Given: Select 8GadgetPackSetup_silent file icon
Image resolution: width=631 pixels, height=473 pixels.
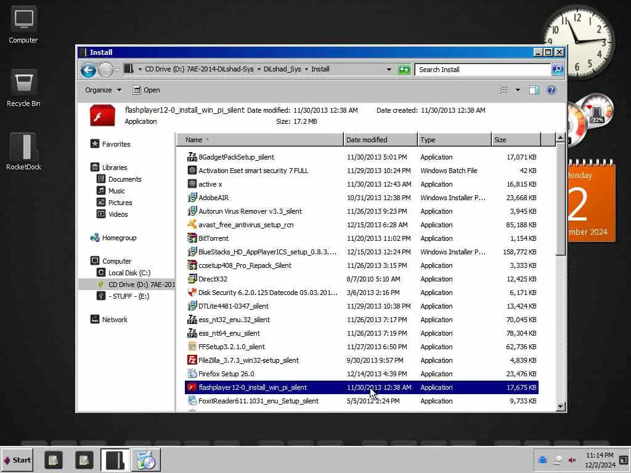Looking at the screenshot, I should pyautogui.click(x=192, y=157).
